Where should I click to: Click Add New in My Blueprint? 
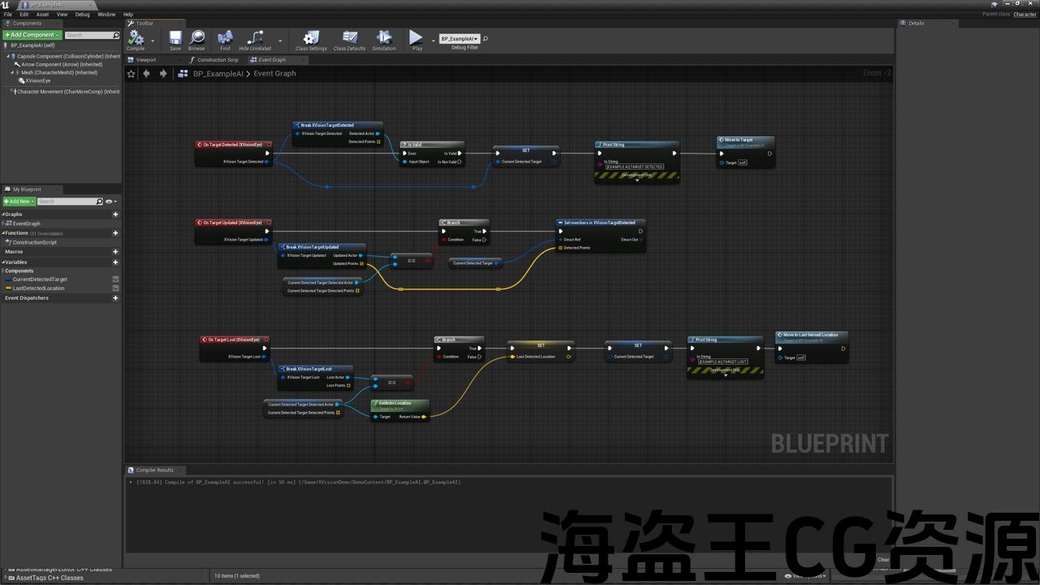[18, 201]
